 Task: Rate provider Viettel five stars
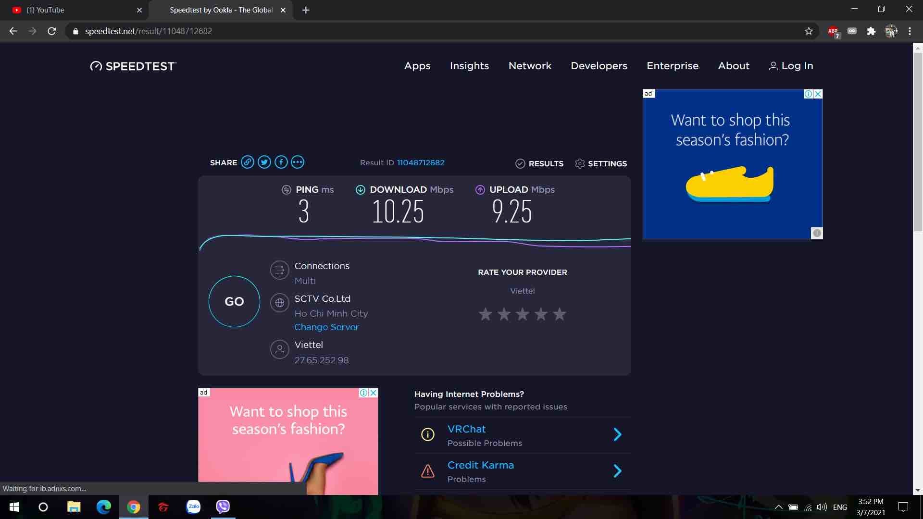pyautogui.click(x=559, y=314)
